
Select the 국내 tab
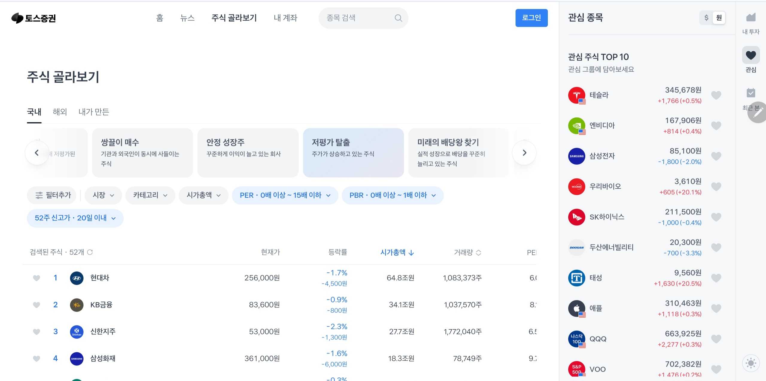tap(34, 112)
